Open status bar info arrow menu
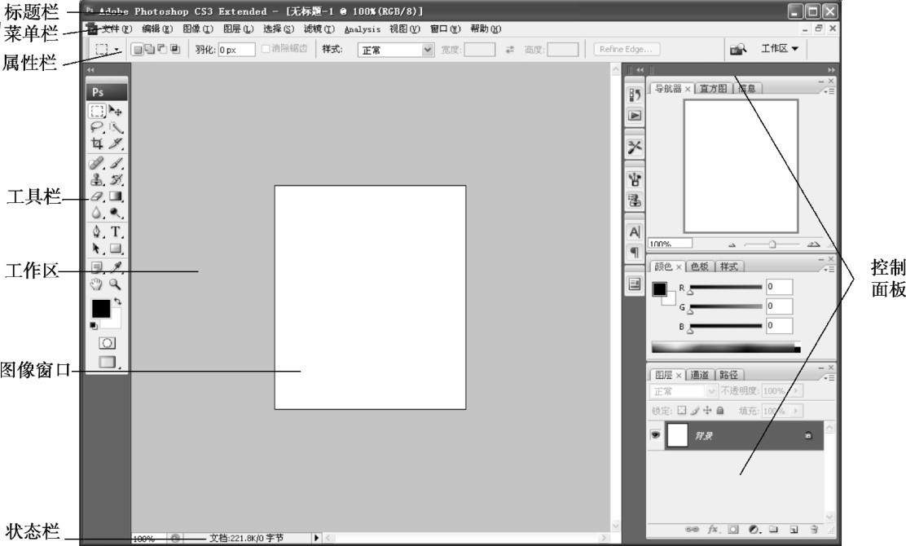 316,538
